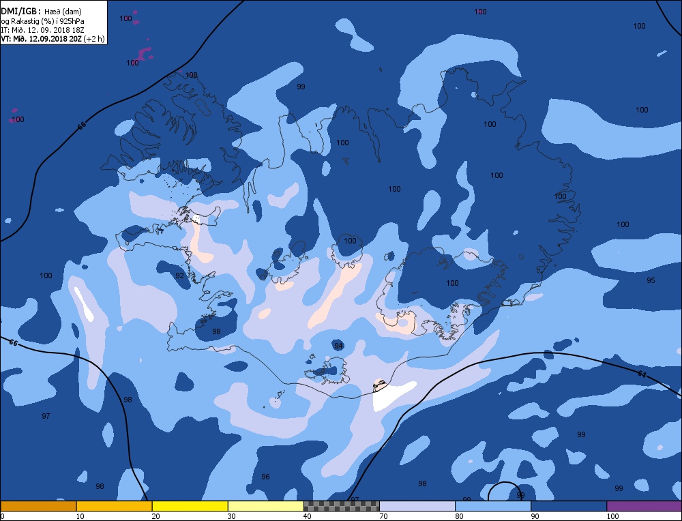
Task: Pick the bright yellow 20–30 legend swatch
Action: point(190,506)
